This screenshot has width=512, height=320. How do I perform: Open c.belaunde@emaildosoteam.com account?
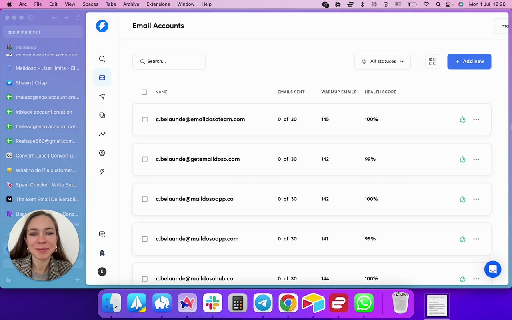[x=200, y=119]
